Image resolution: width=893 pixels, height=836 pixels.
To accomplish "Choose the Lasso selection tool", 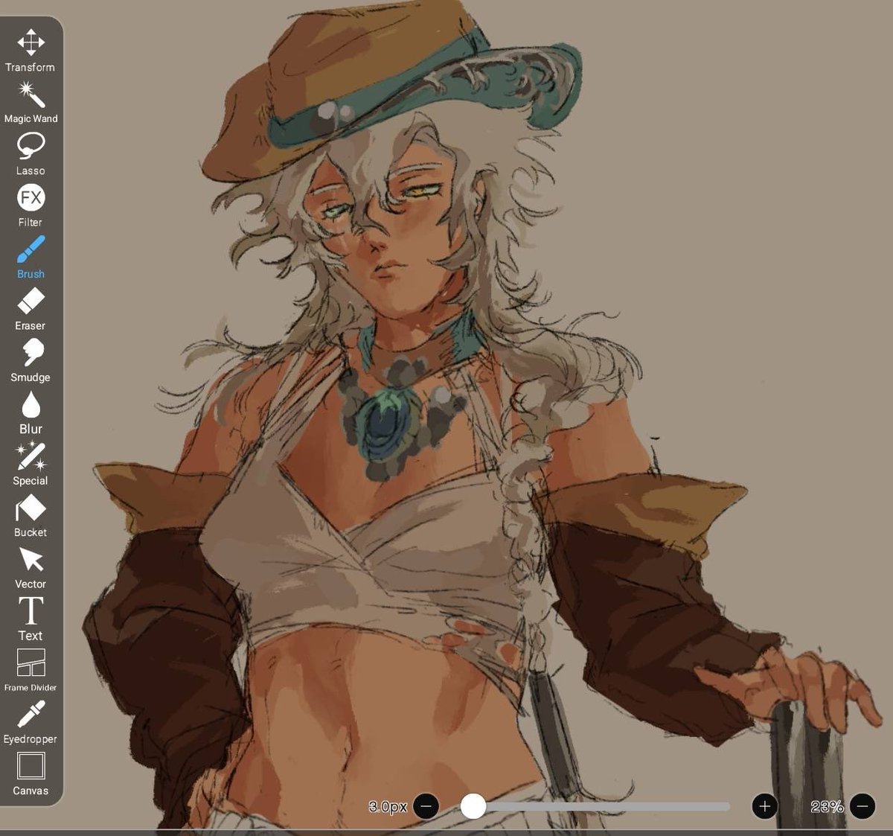I will [31, 154].
